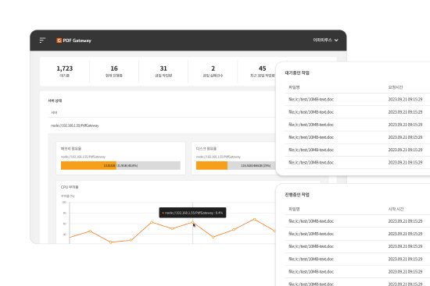
Task: Select the 16 in-progress count card
Action: tap(114, 71)
